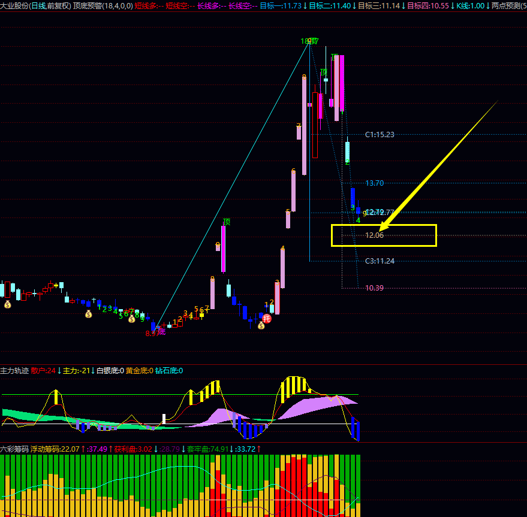The height and width of the screenshot is (517, 527).
Task: Click the leftmost money bag icon under the first candles
Action: [x=7, y=305]
